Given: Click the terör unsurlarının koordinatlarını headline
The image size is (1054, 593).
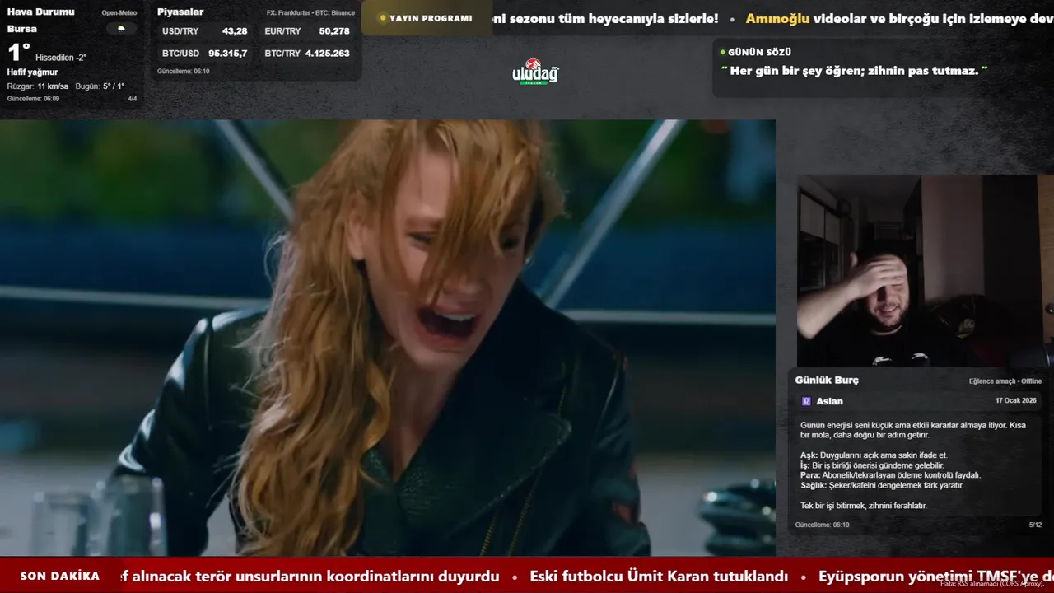Looking at the screenshot, I should click(x=310, y=577).
